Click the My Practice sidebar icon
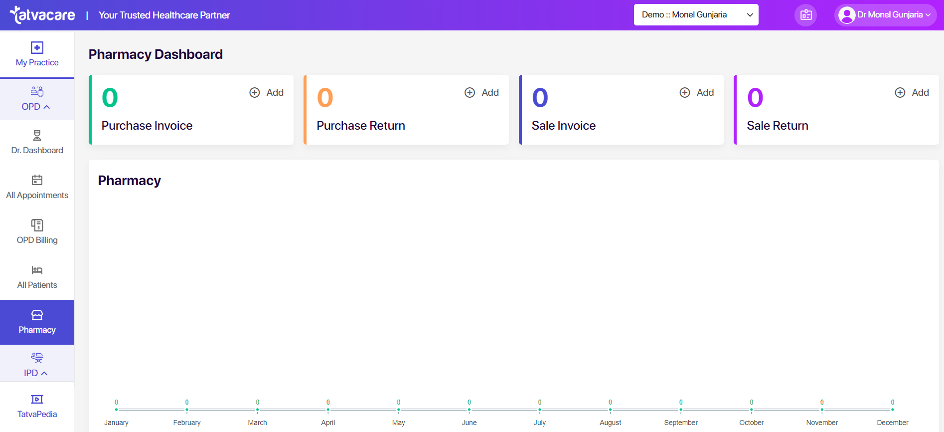The width and height of the screenshot is (944, 432). [x=37, y=48]
